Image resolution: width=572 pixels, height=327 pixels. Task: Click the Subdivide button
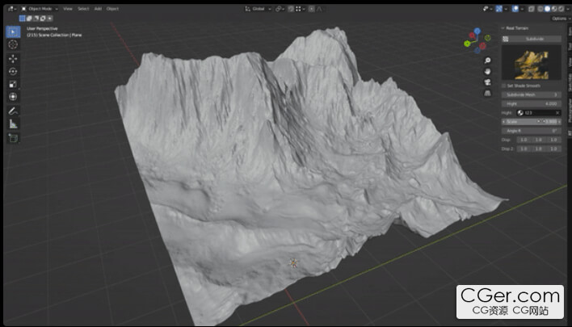(x=535, y=39)
